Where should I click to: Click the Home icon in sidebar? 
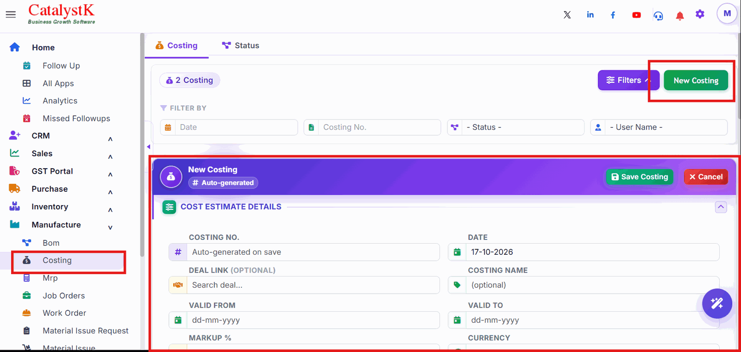coord(15,47)
